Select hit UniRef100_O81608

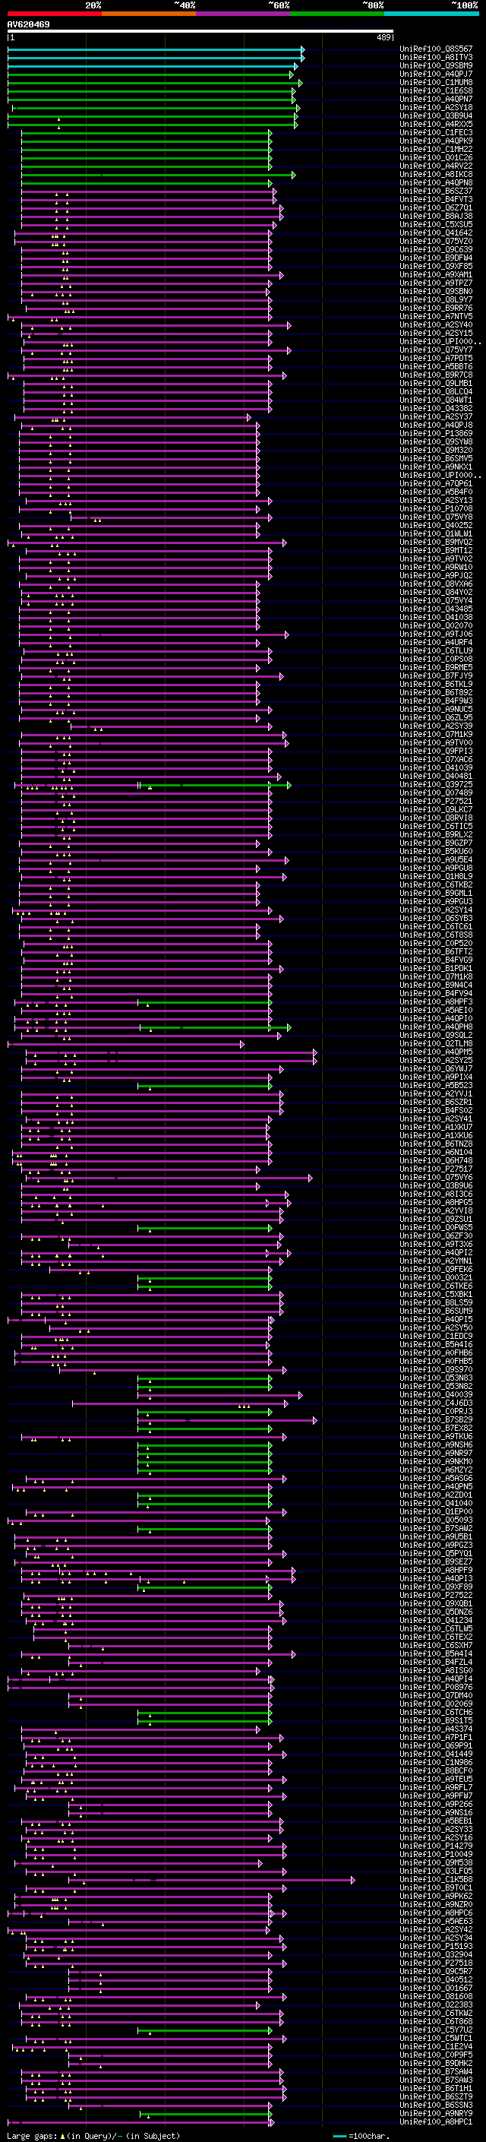pos(436,1996)
